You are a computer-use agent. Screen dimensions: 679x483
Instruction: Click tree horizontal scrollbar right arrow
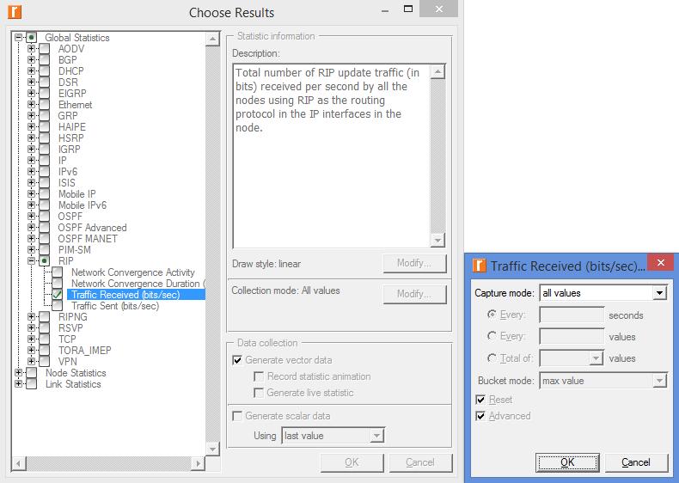point(198,463)
